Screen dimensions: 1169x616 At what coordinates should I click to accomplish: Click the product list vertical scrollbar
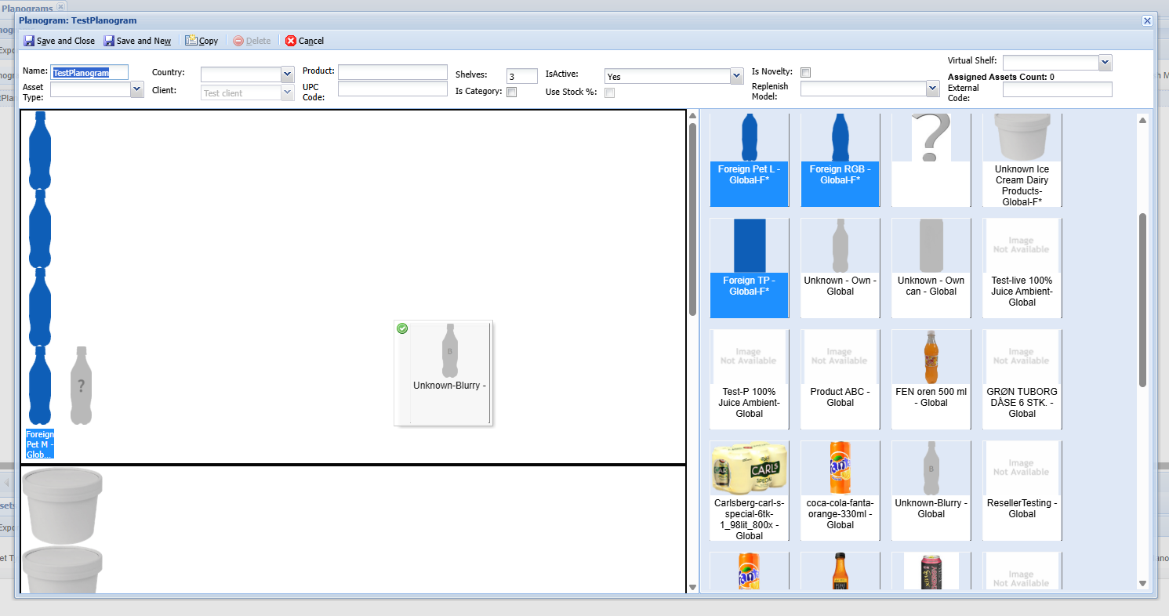click(x=1142, y=298)
